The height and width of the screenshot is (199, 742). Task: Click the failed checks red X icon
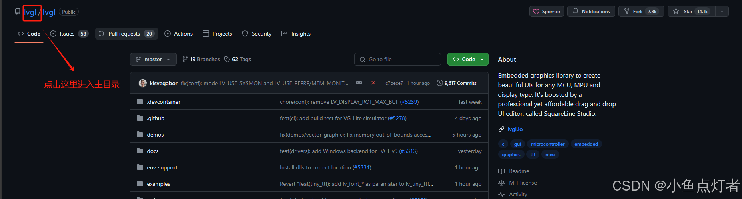tap(373, 83)
